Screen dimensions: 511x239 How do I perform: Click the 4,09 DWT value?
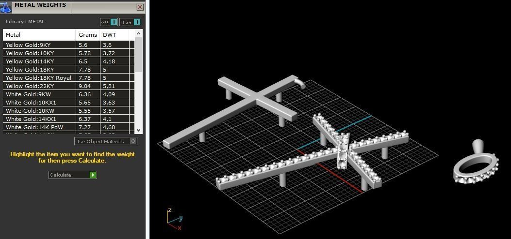[109, 94]
